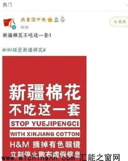Image resolution: width=128 pixels, height=161 pixels.
Task: Switch to the 热门 tab
Action: 7,5
